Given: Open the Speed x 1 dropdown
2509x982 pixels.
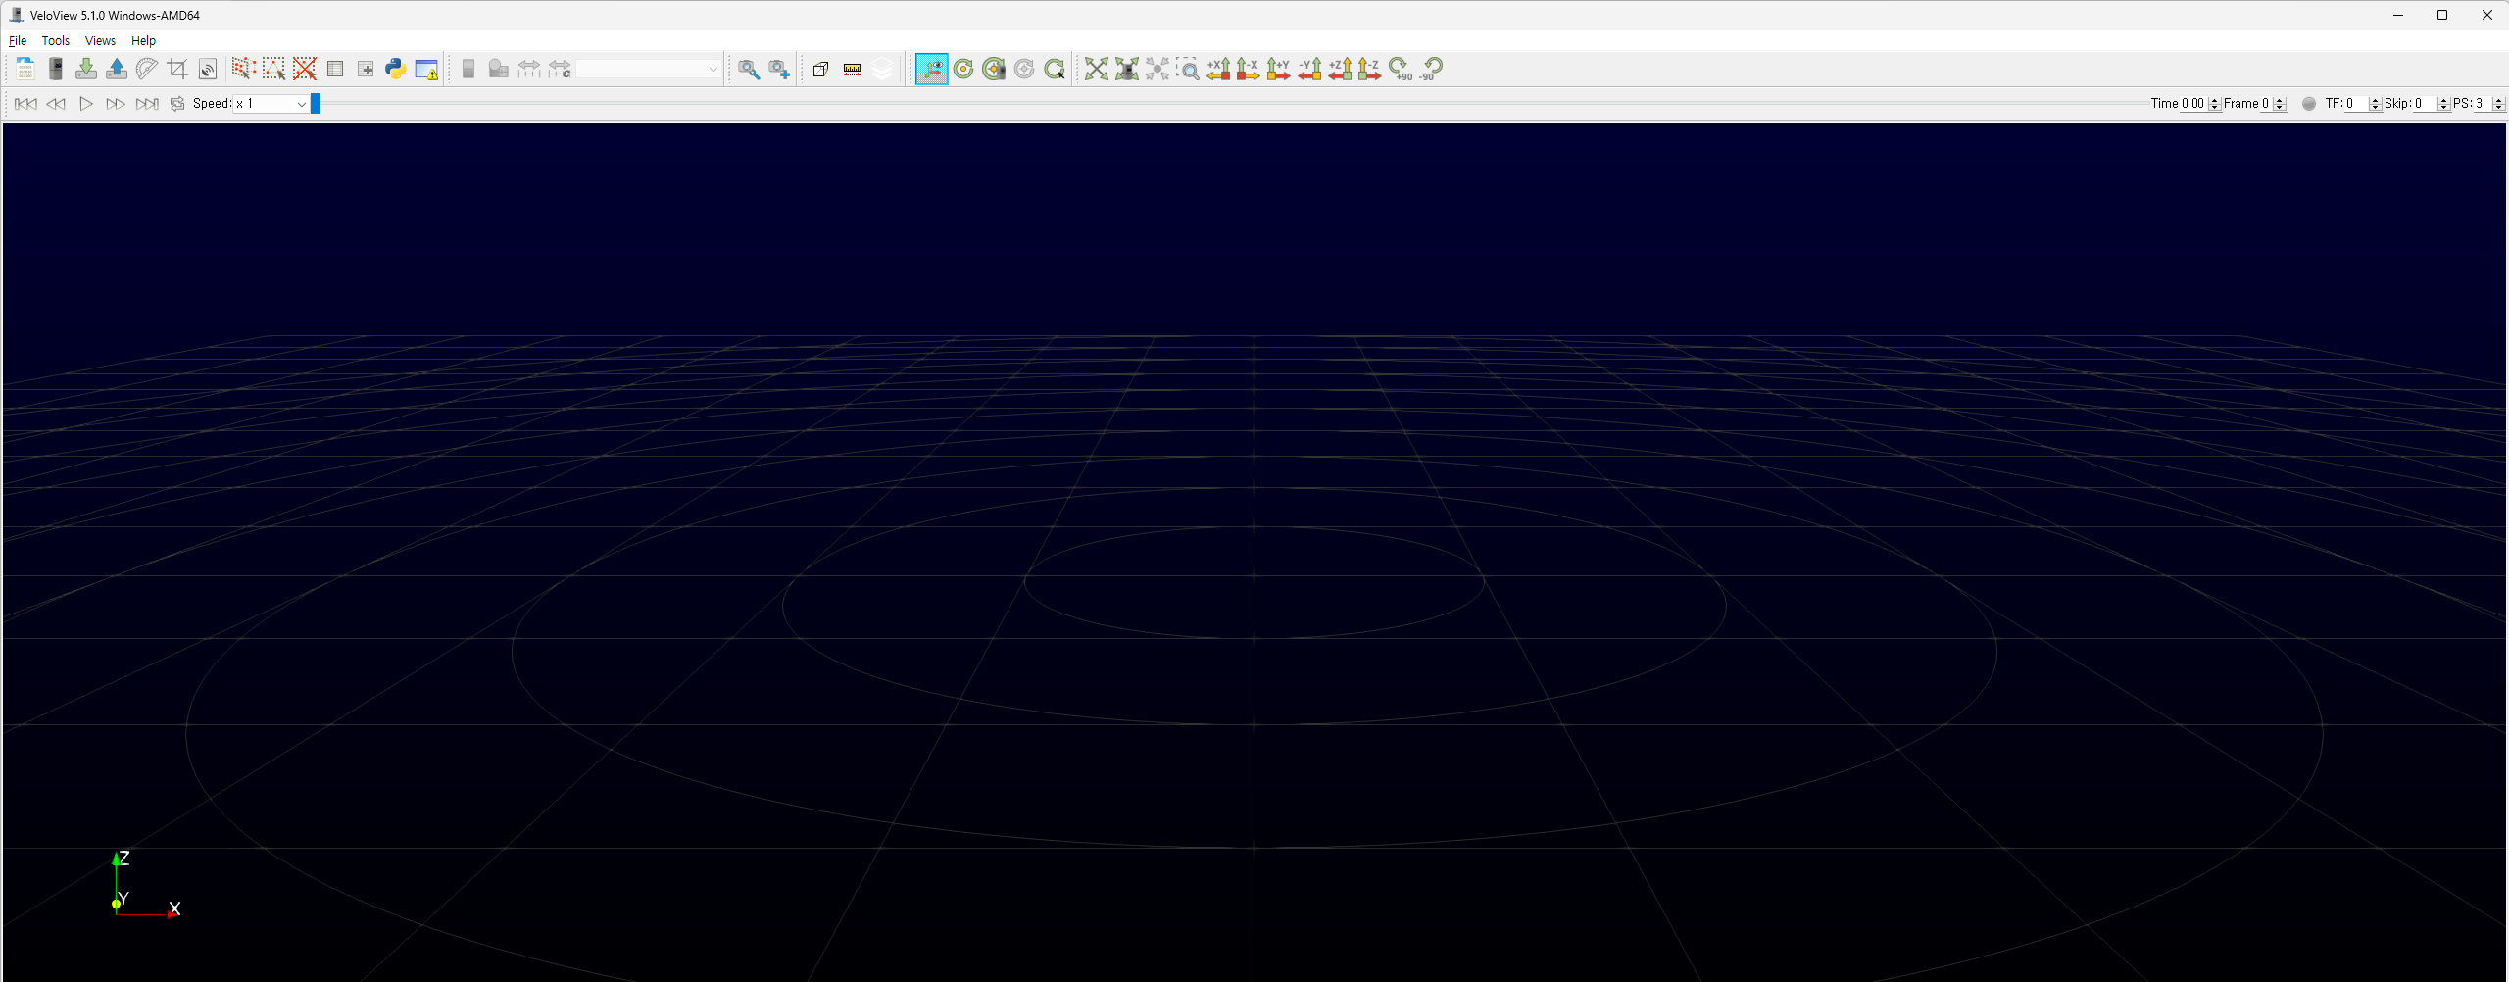Looking at the screenshot, I should [x=271, y=104].
